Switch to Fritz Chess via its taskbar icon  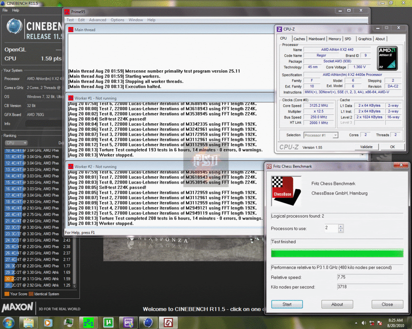(168, 323)
